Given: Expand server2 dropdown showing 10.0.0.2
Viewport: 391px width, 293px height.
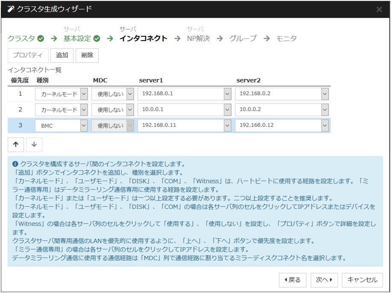Looking at the screenshot, I should pyautogui.click(x=325, y=110).
